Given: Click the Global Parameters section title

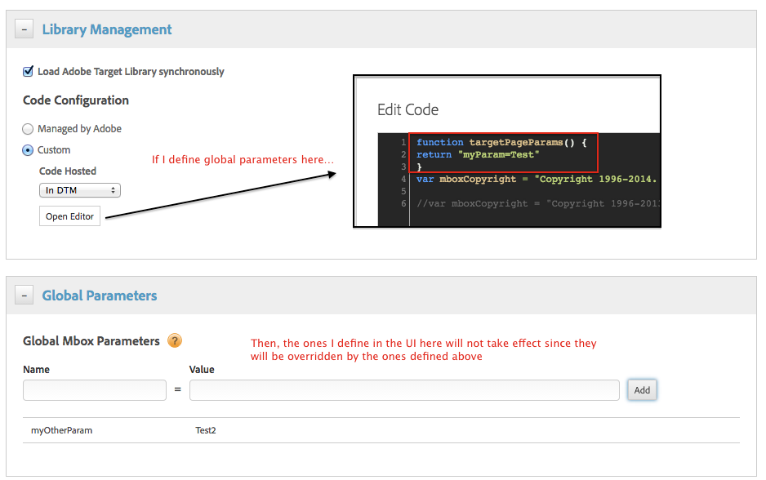Looking at the screenshot, I should (99, 296).
